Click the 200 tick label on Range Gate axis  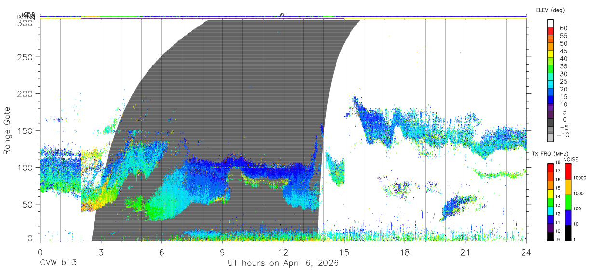[26, 93]
